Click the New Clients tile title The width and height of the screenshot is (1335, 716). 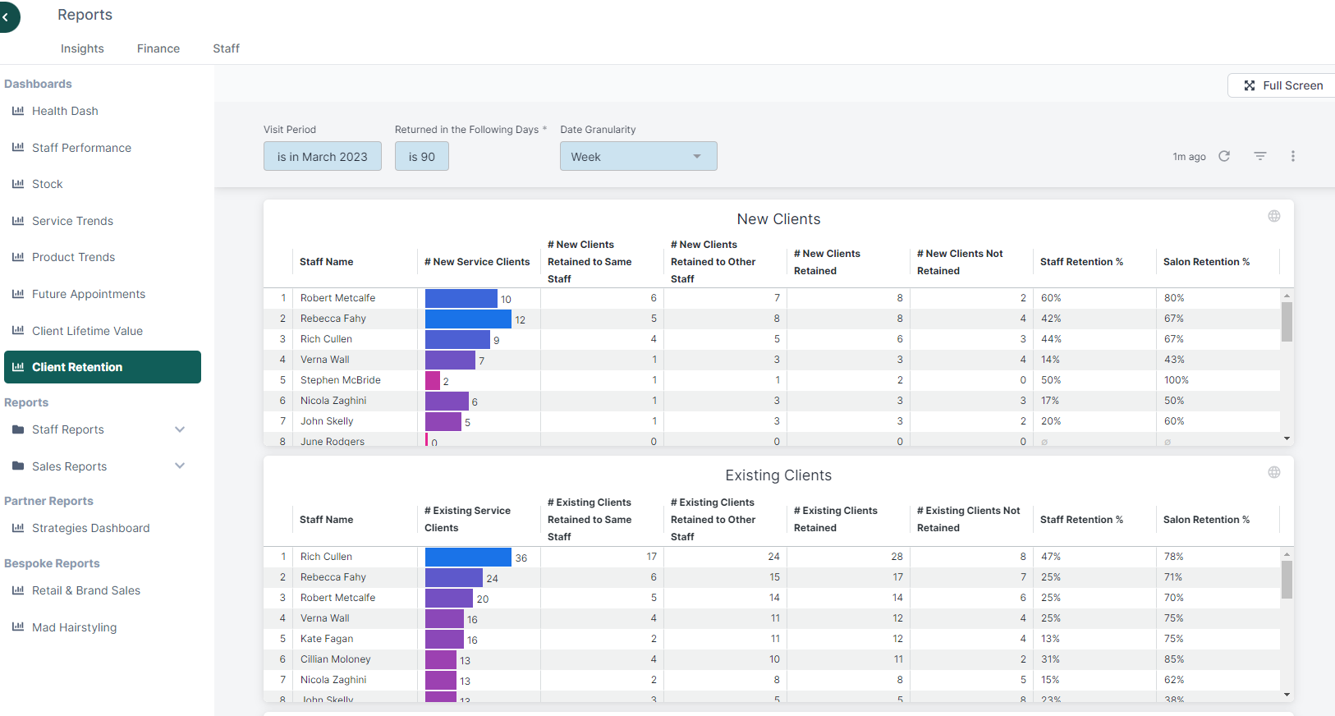coord(778,219)
